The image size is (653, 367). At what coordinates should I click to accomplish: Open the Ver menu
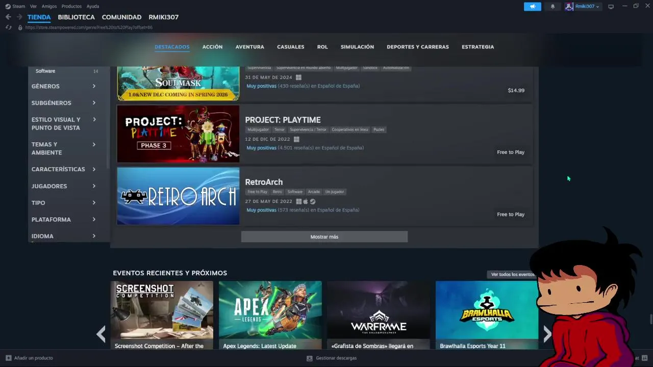coord(33,6)
